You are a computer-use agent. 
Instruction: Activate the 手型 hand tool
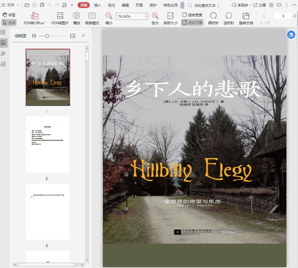click(x=9, y=15)
